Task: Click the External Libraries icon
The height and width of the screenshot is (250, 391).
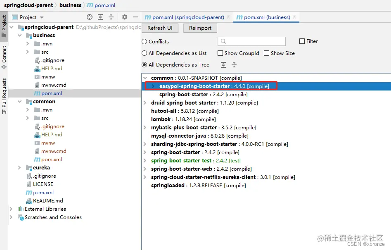Action: tap(21, 209)
